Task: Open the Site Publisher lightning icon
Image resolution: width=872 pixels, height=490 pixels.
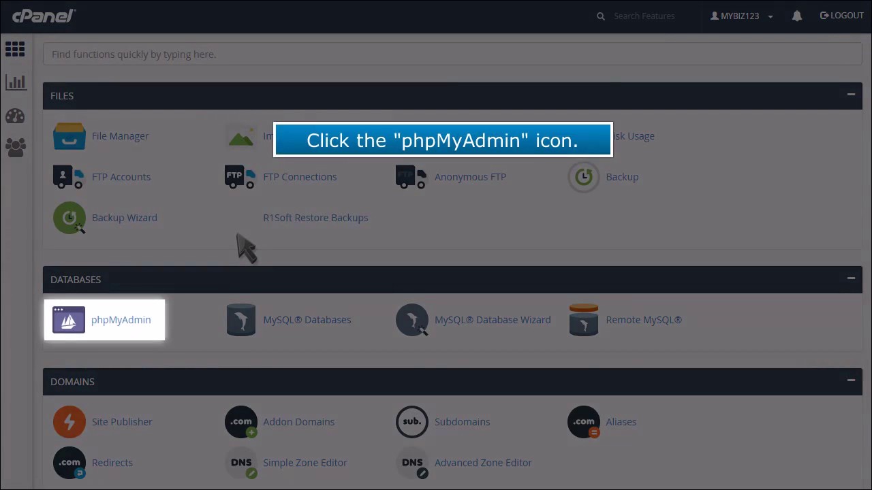Action: pyautogui.click(x=69, y=422)
